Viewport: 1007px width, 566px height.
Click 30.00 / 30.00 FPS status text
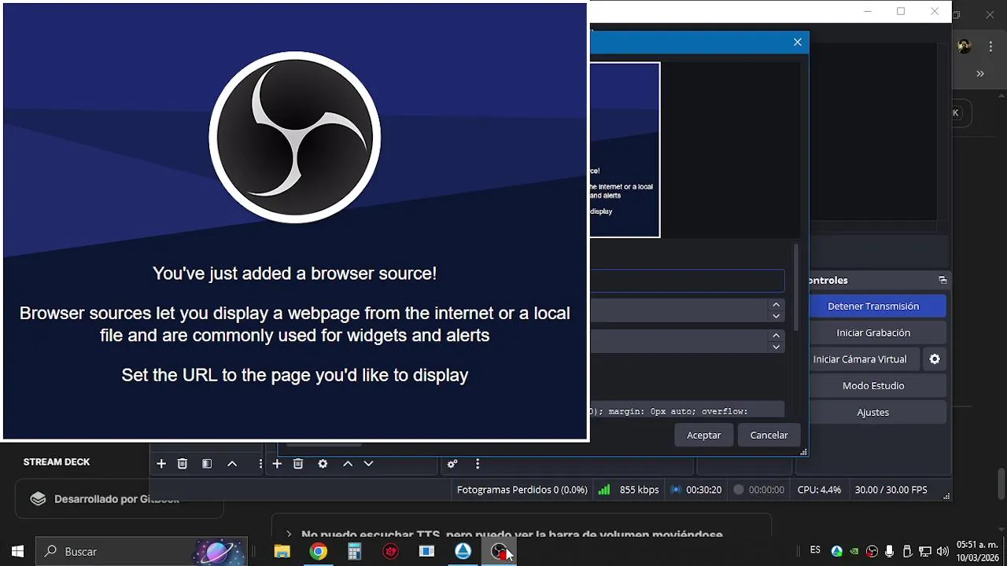click(891, 490)
